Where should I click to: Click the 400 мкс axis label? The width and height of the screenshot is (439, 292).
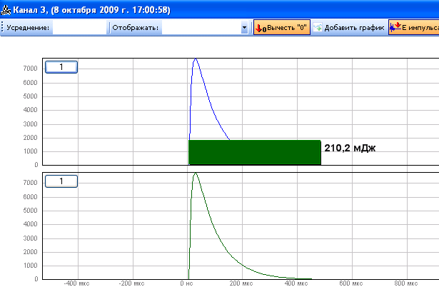296,283
